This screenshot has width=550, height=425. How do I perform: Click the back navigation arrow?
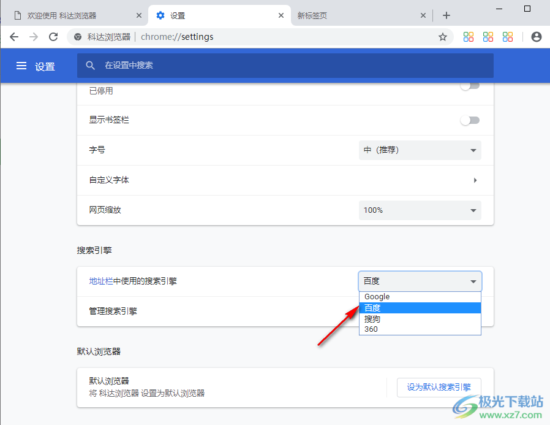pos(13,37)
